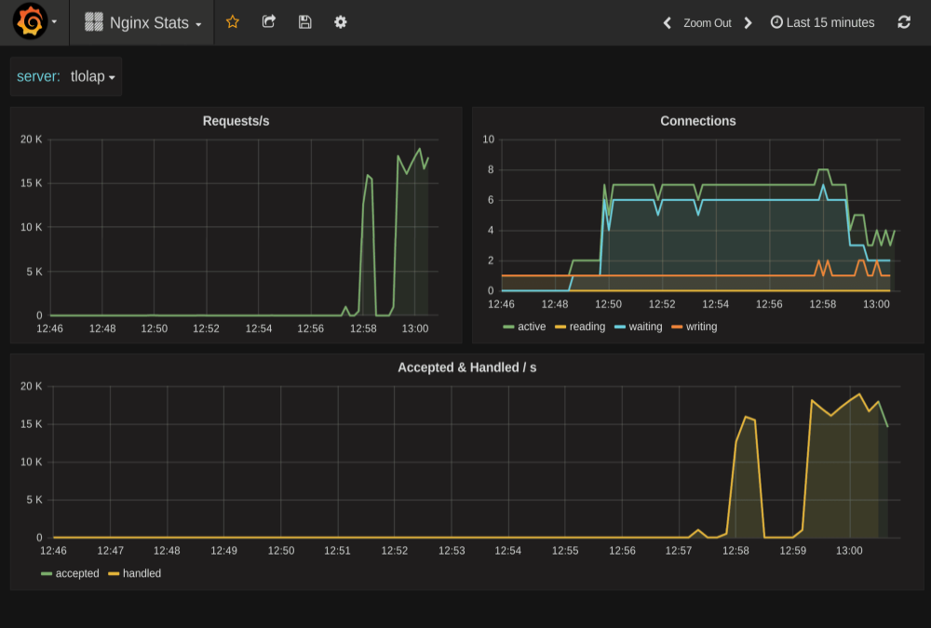Image resolution: width=931 pixels, height=628 pixels.
Task: Open the Requests/s panel title menu
Action: (236, 120)
